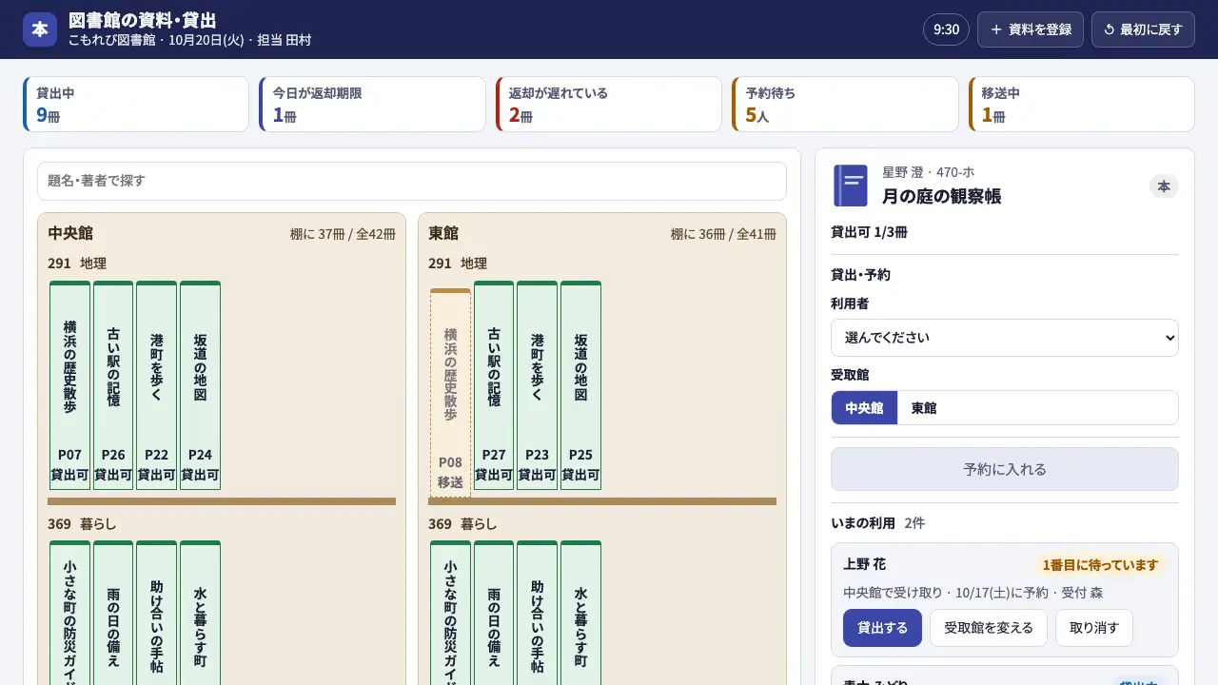Click 資料を登録 to register a new item
This screenshot has width=1218, height=685.
click(1031, 29)
